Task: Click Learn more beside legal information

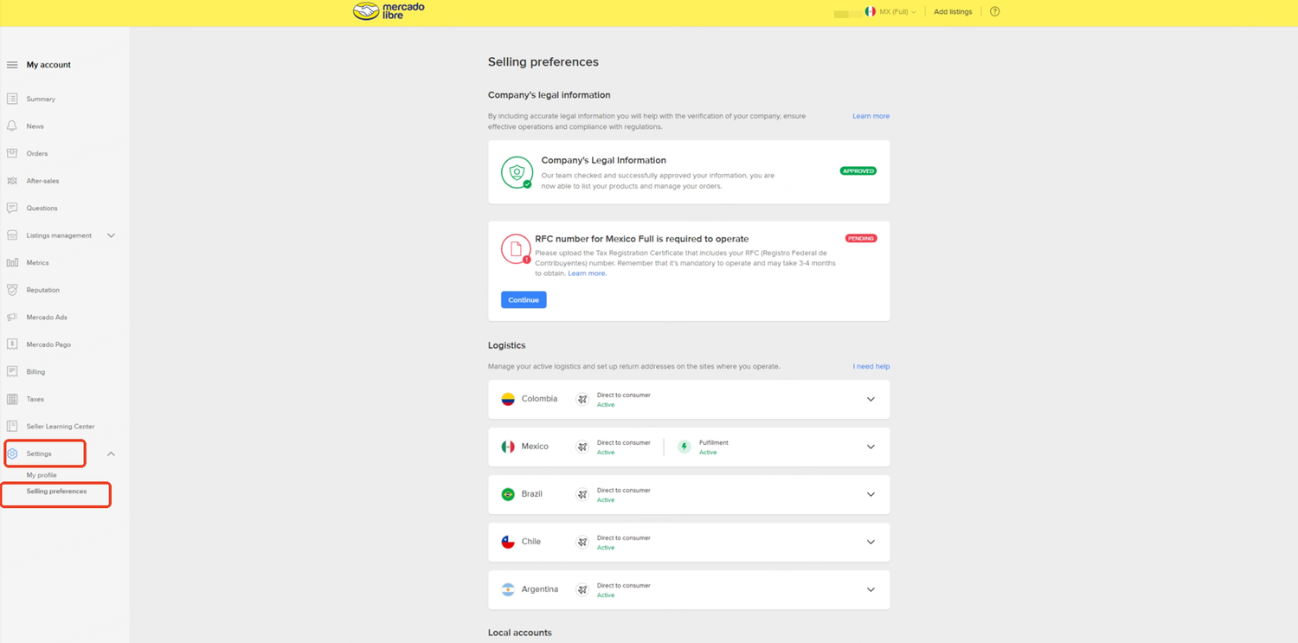Action: point(871,116)
